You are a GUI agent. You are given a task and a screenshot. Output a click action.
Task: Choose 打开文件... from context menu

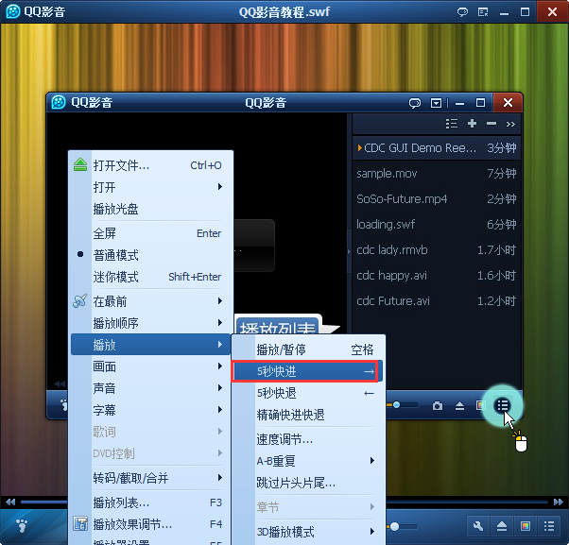150,165
